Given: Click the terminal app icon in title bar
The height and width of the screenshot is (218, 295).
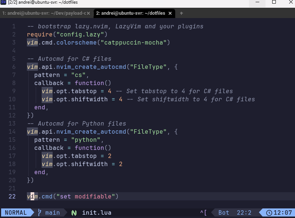Looking at the screenshot, I should [3, 2].
